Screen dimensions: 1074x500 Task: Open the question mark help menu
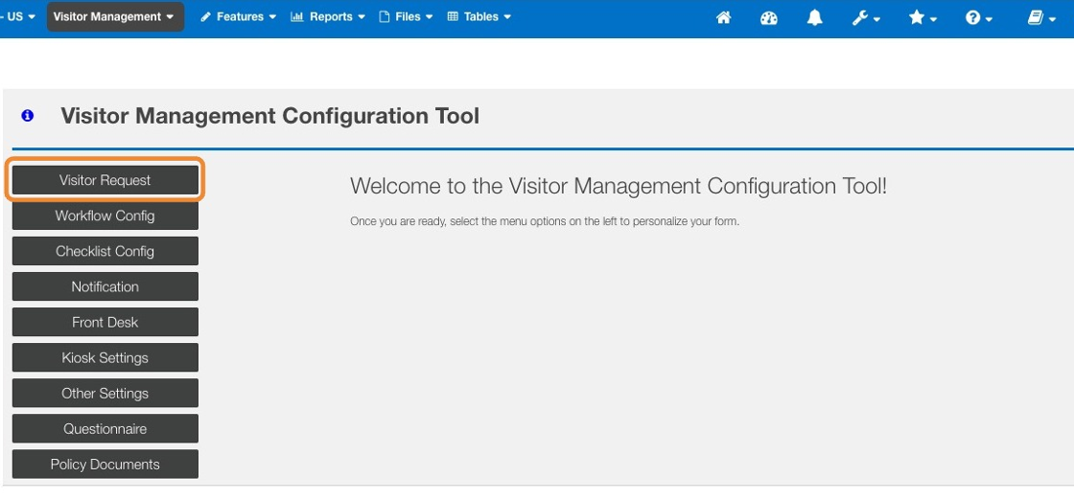978,17
